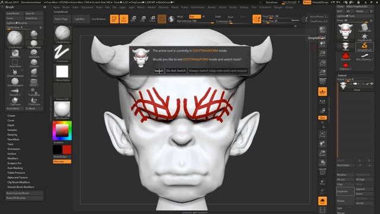380x214 pixels.
Task: Expand the FiberMesh section
Action: tap(13, 140)
